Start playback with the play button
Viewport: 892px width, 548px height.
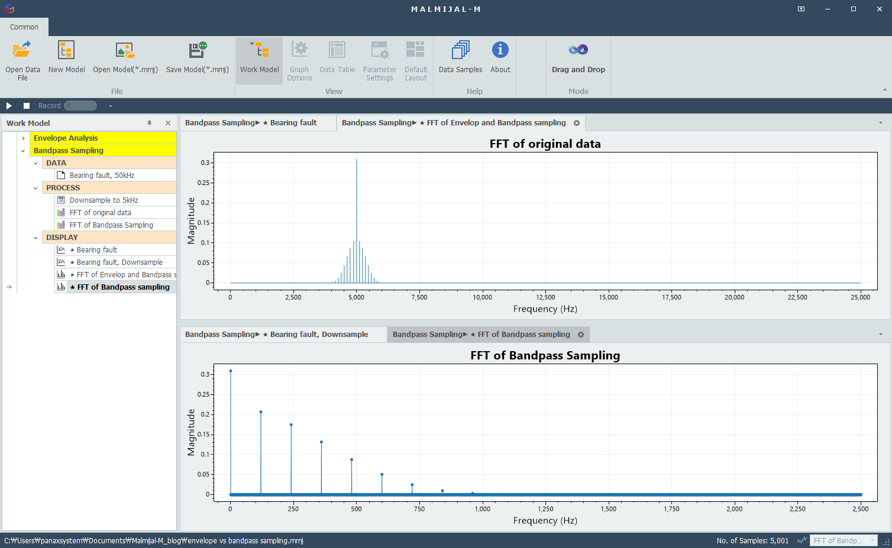[9, 106]
